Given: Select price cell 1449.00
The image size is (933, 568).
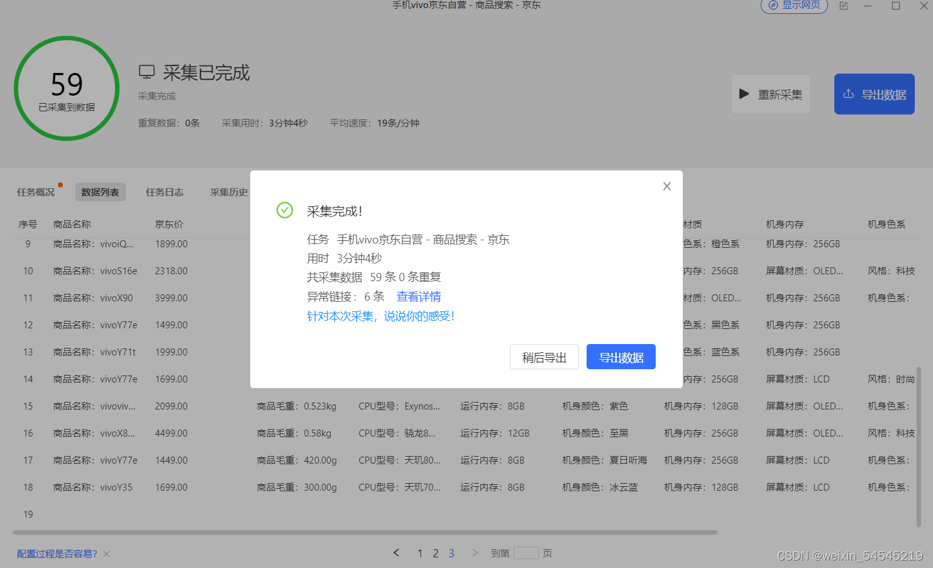Looking at the screenshot, I should tap(172, 460).
